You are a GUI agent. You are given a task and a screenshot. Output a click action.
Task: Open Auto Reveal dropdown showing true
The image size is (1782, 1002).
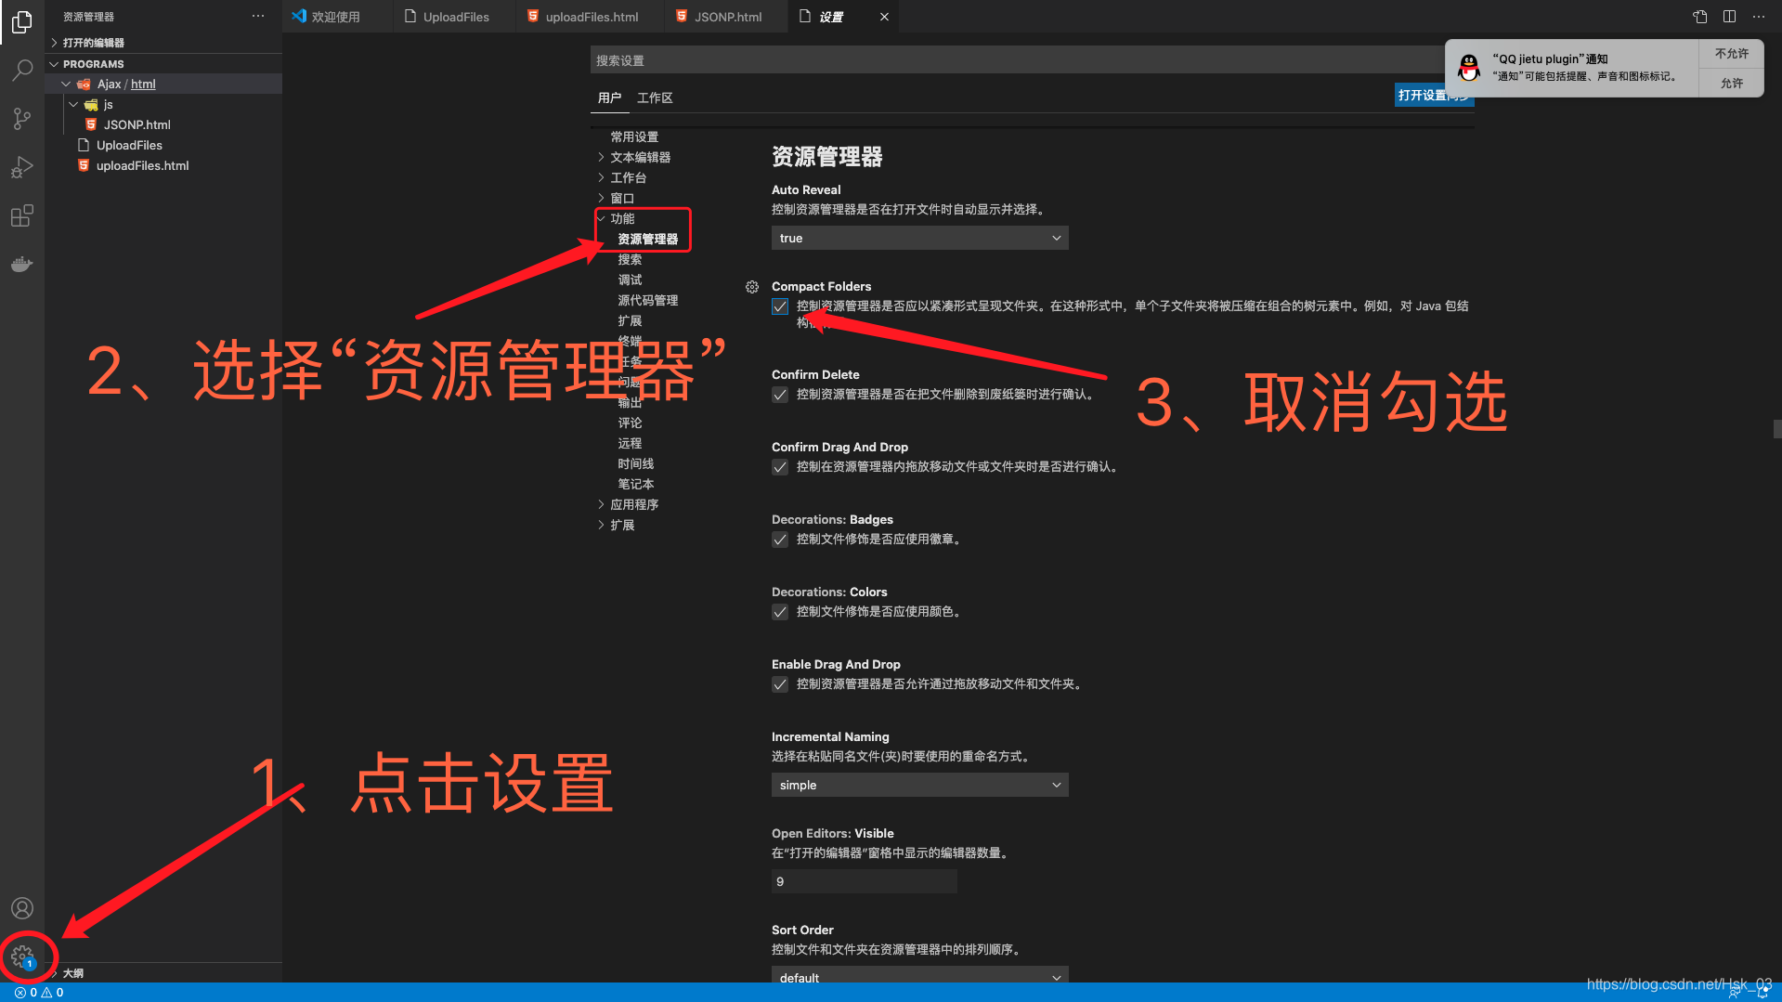[919, 239]
